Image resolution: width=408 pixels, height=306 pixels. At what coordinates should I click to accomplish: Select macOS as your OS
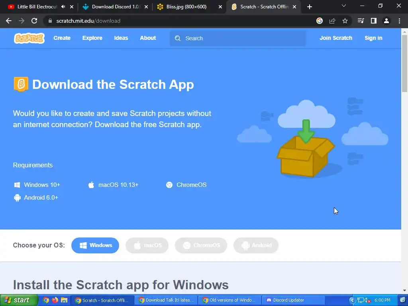[147, 245]
